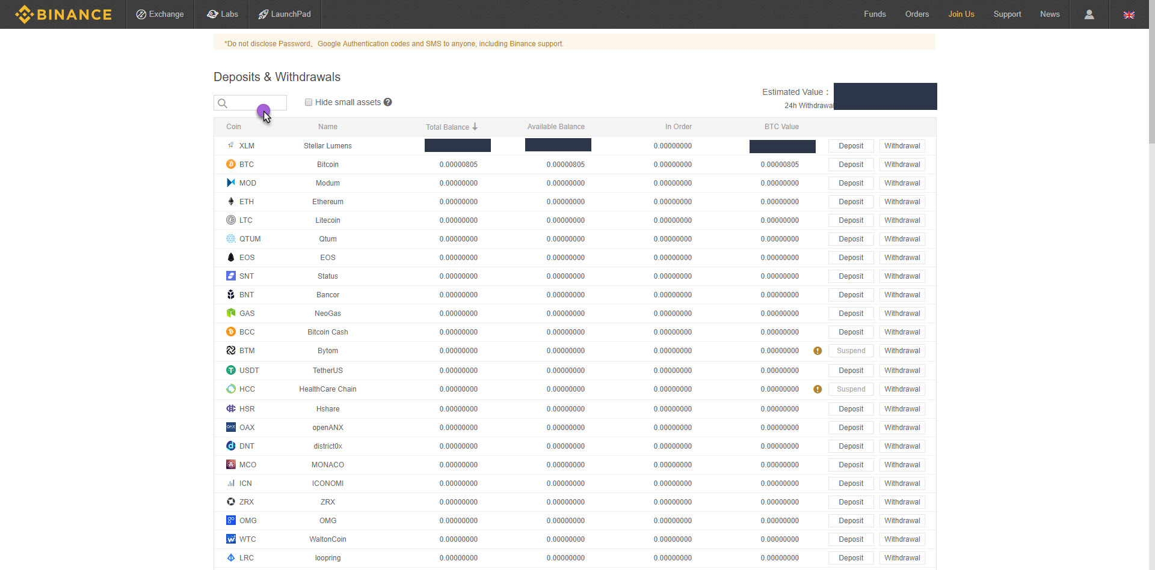Click Withdrawal for EOS

902,258
